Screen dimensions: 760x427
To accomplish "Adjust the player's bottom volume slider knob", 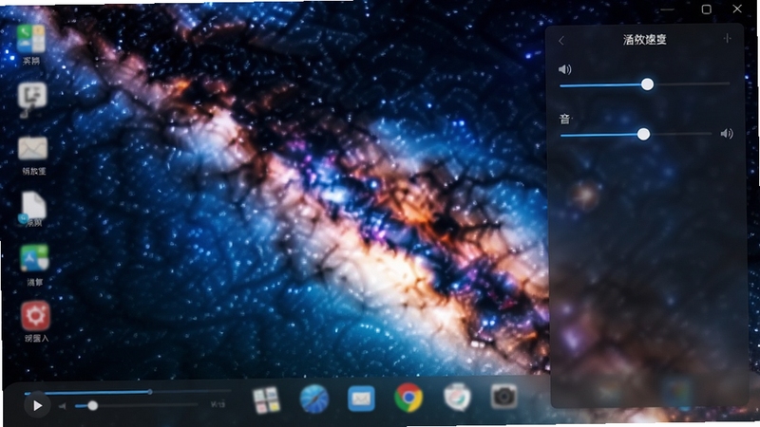I will 92,406.
